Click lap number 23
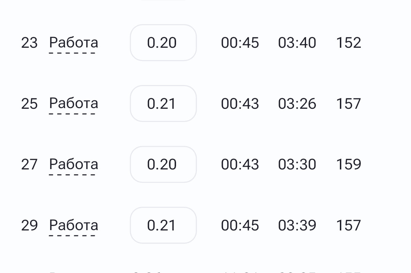 click(x=29, y=43)
